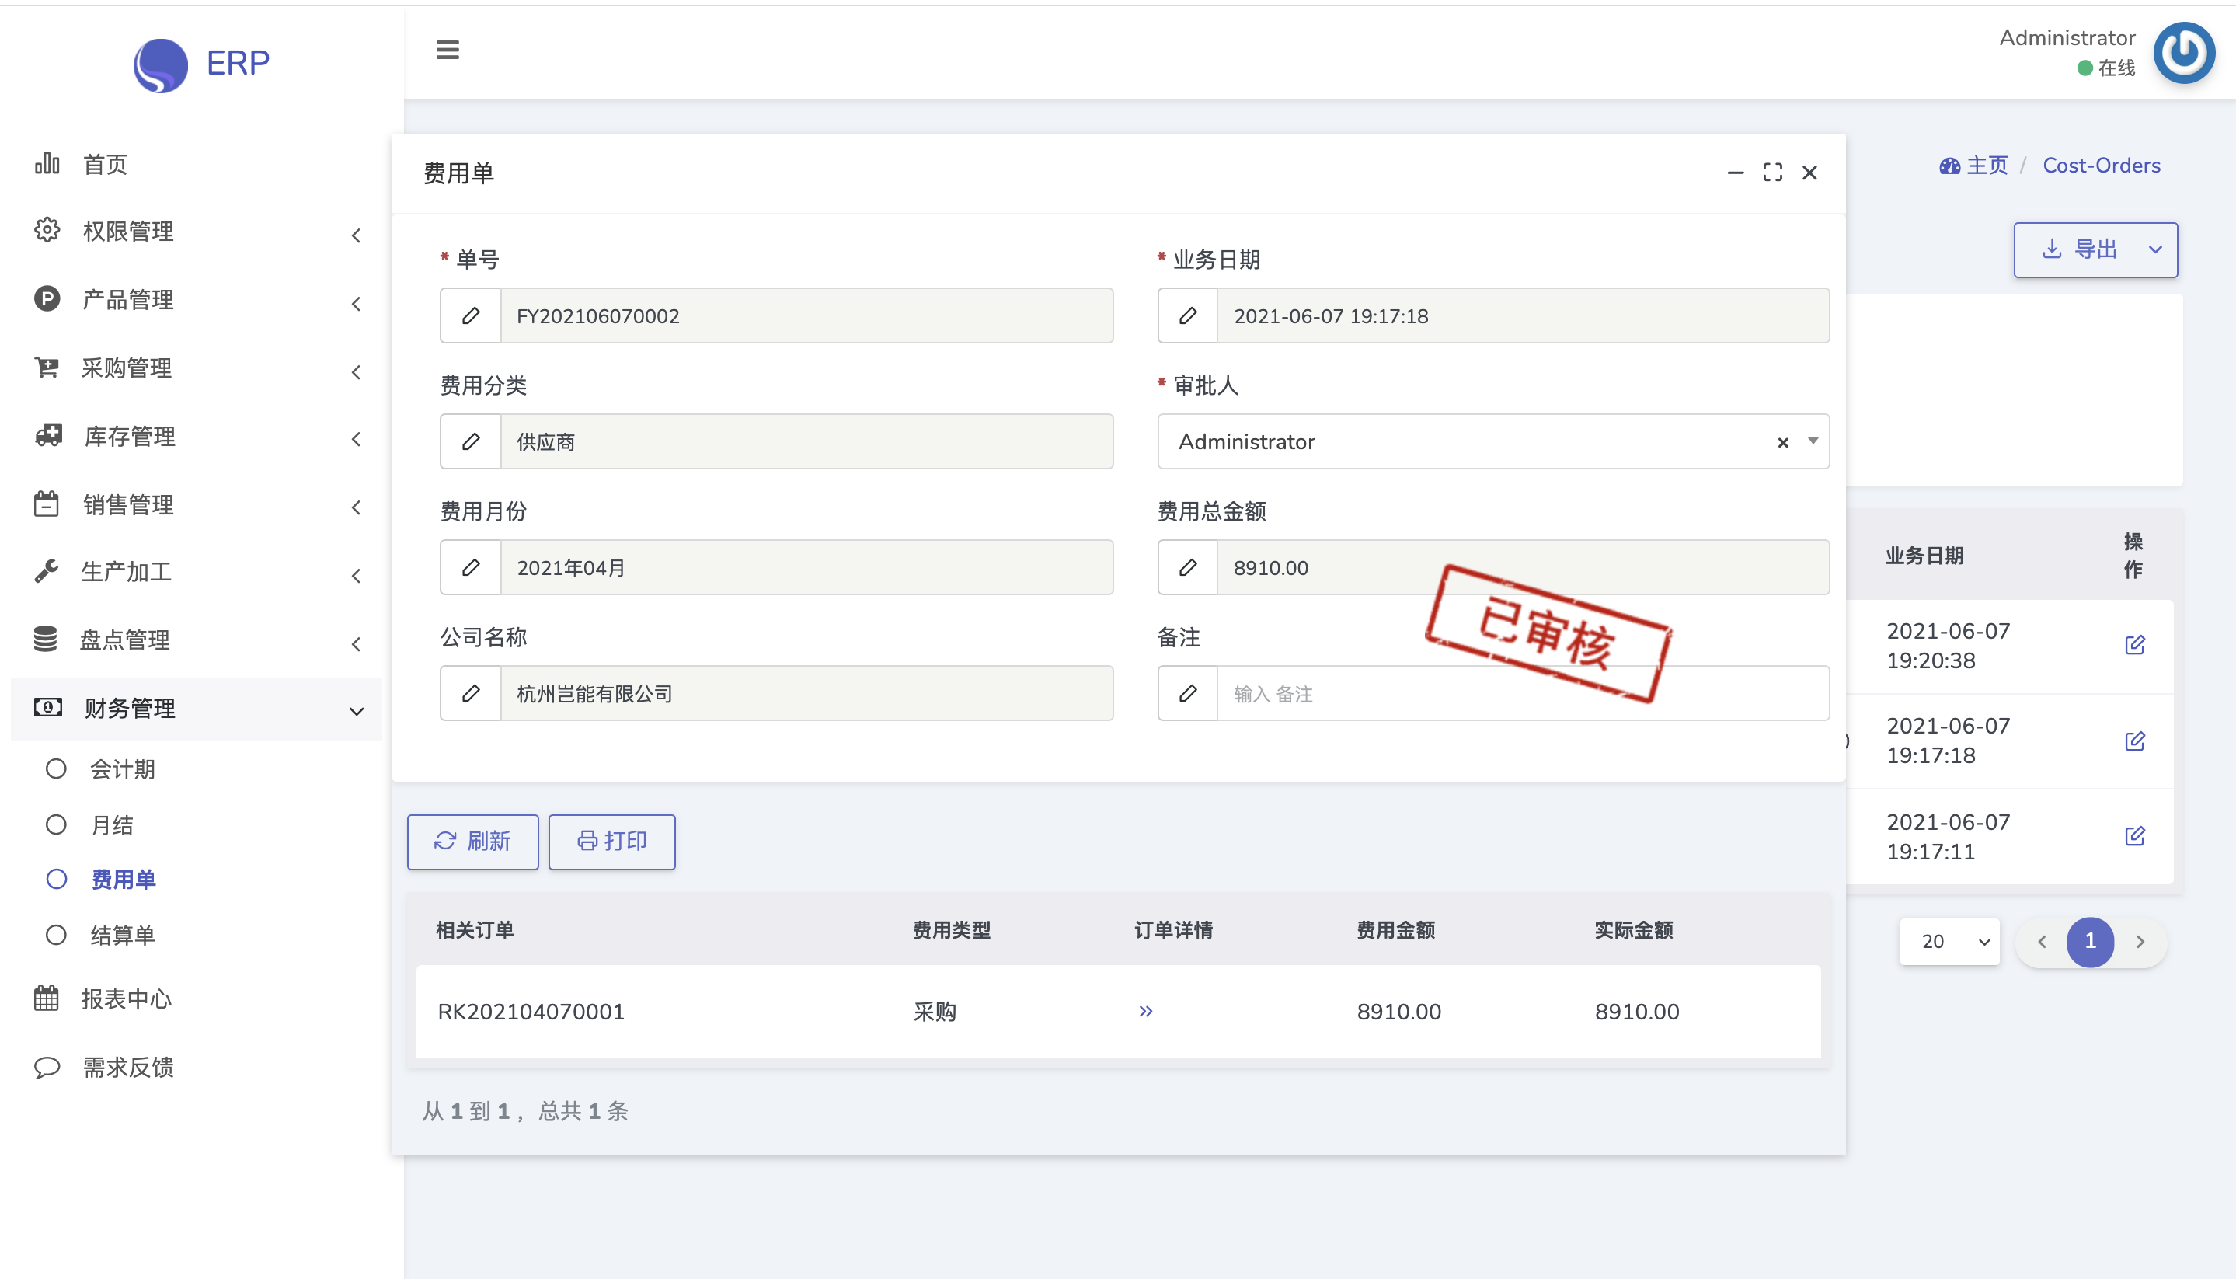The height and width of the screenshot is (1279, 2236).
Task: Expand the 导出 export dropdown
Action: click(x=2154, y=249)
